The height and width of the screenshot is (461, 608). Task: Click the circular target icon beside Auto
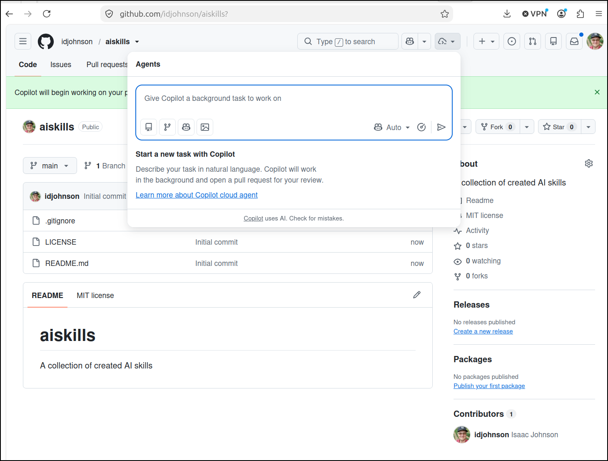point(421,127)
